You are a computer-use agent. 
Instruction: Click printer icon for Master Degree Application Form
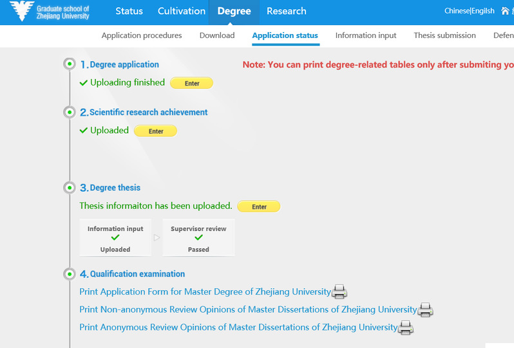[x=339, y=291]
